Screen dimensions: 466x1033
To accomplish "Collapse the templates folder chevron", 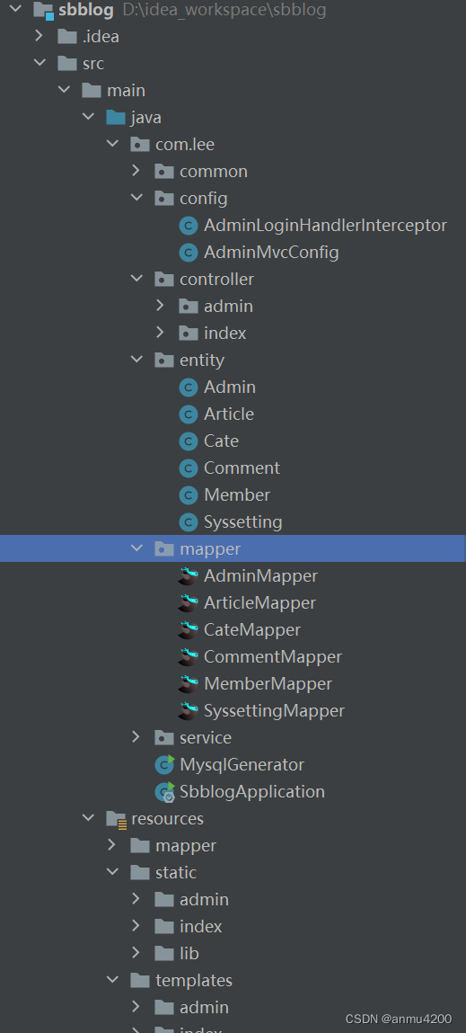I will tap(112, 980).
